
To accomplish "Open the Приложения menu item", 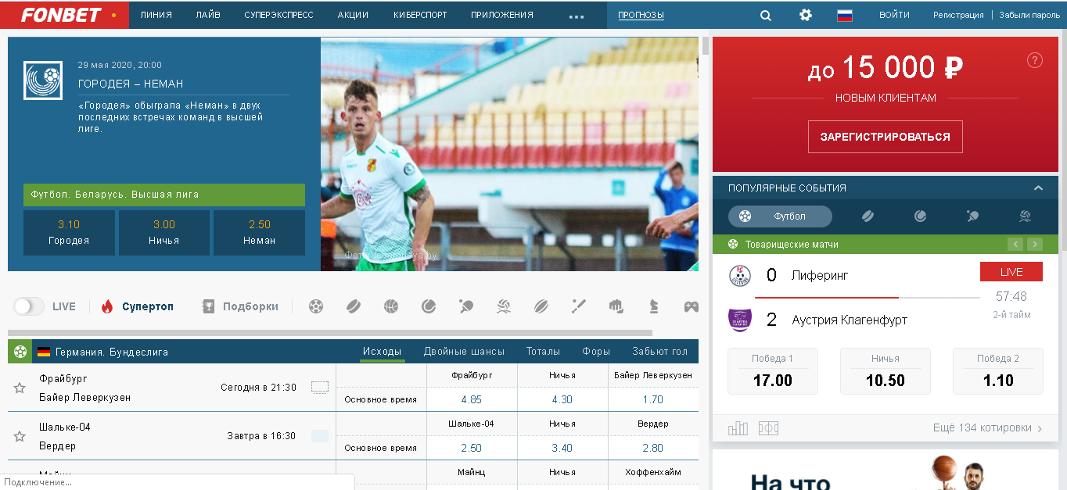I will click(502, 15).
